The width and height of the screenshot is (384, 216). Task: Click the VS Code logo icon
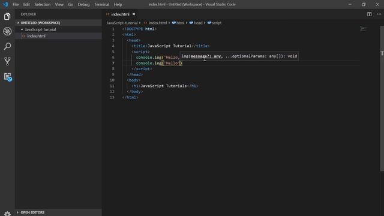point(5,4)
